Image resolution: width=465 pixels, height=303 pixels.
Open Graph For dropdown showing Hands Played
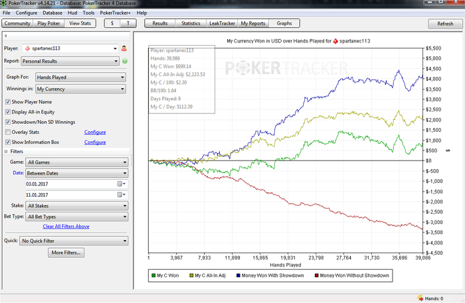coord(80,77)
